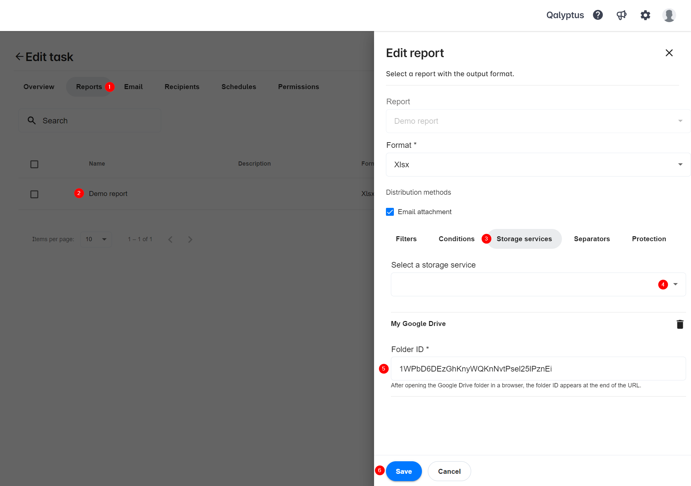Click the megaphone announcements icon

pos(622,15)
